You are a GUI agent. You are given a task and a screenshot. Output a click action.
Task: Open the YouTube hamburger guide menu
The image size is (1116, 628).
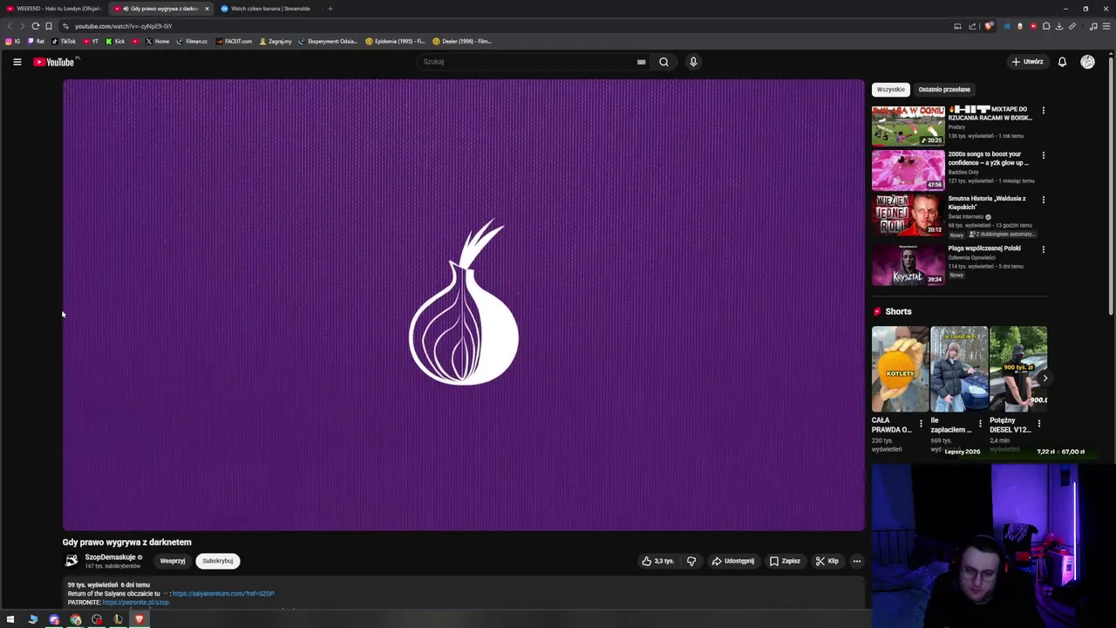pos(17,62)
